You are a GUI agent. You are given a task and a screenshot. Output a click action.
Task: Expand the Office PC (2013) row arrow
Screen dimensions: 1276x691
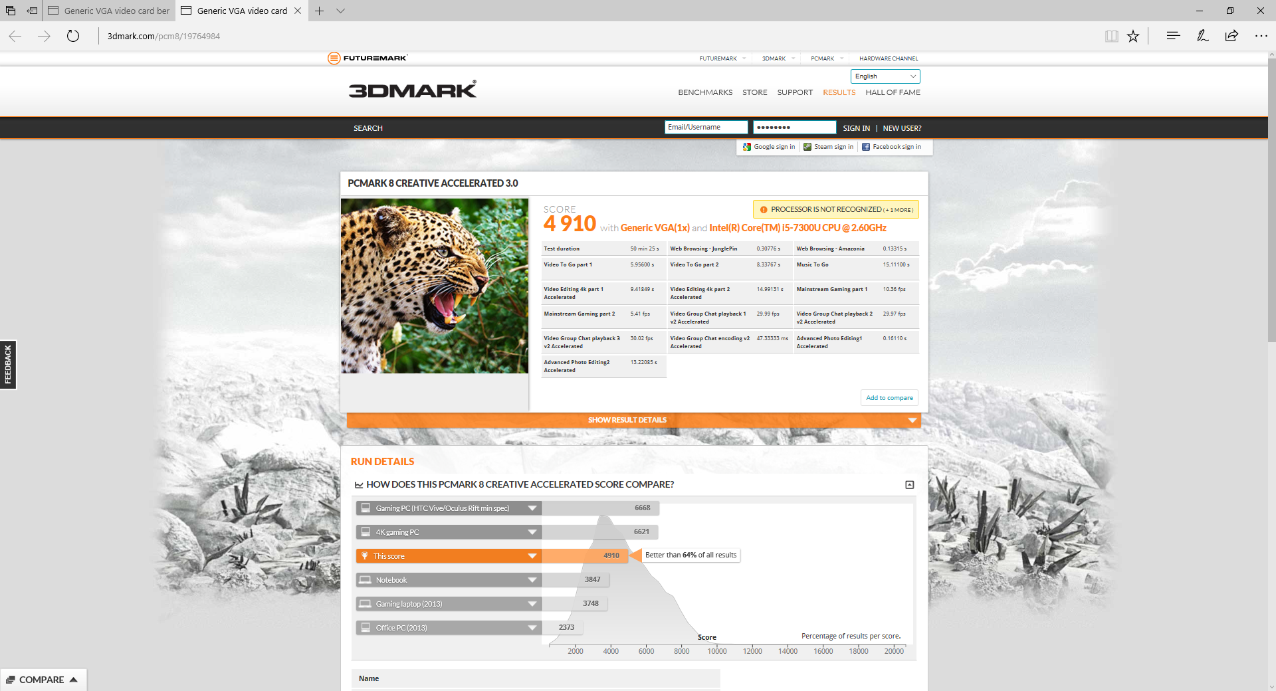tap(532, 628)
